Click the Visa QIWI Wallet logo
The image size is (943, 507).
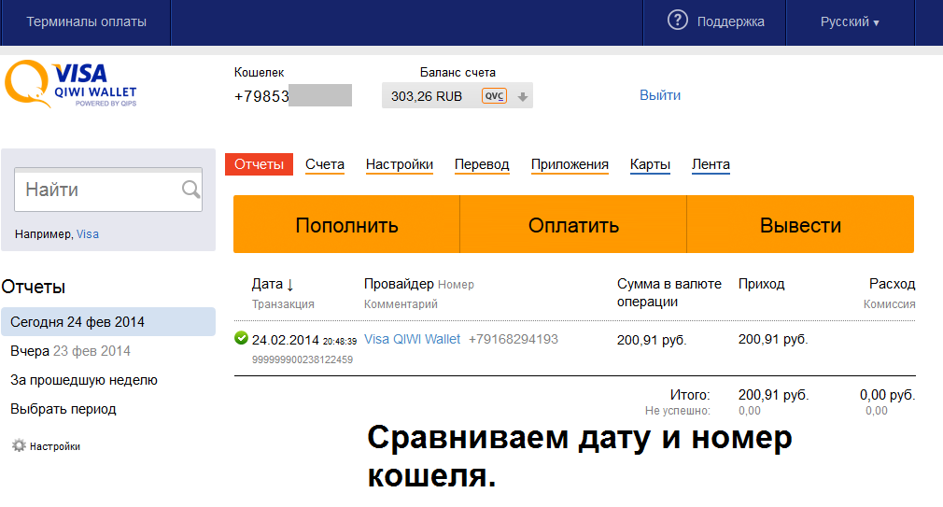(x=71, y=86)
